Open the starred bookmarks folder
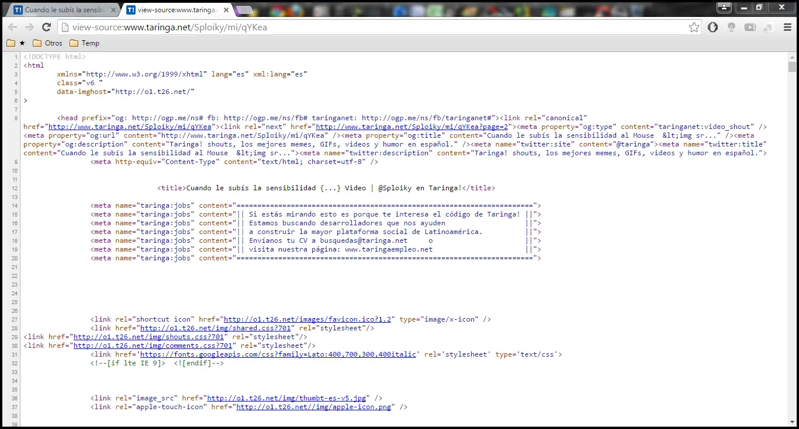Viewport: 799px width, 429px height. (x=16, y=43)
